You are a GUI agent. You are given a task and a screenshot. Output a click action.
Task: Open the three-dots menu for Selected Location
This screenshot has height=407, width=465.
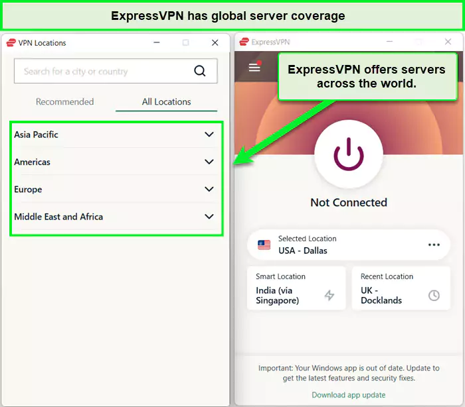click(x=434, y=245)
